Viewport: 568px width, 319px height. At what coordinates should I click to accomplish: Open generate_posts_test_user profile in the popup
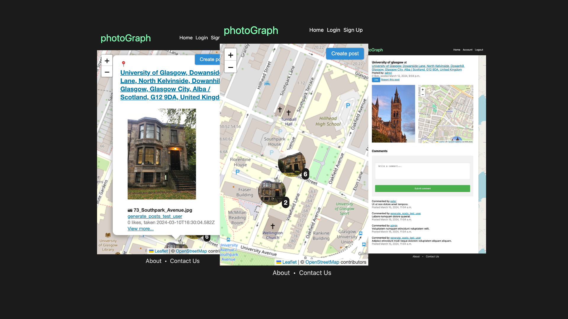(x=155, y=216)
